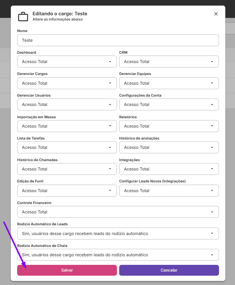Open the CRM access dropdown

click(x=169, y=62)
